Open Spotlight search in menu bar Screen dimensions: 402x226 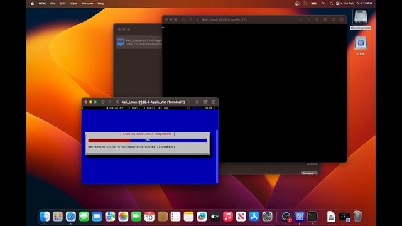pyautogui.click(x=331, y=3)
